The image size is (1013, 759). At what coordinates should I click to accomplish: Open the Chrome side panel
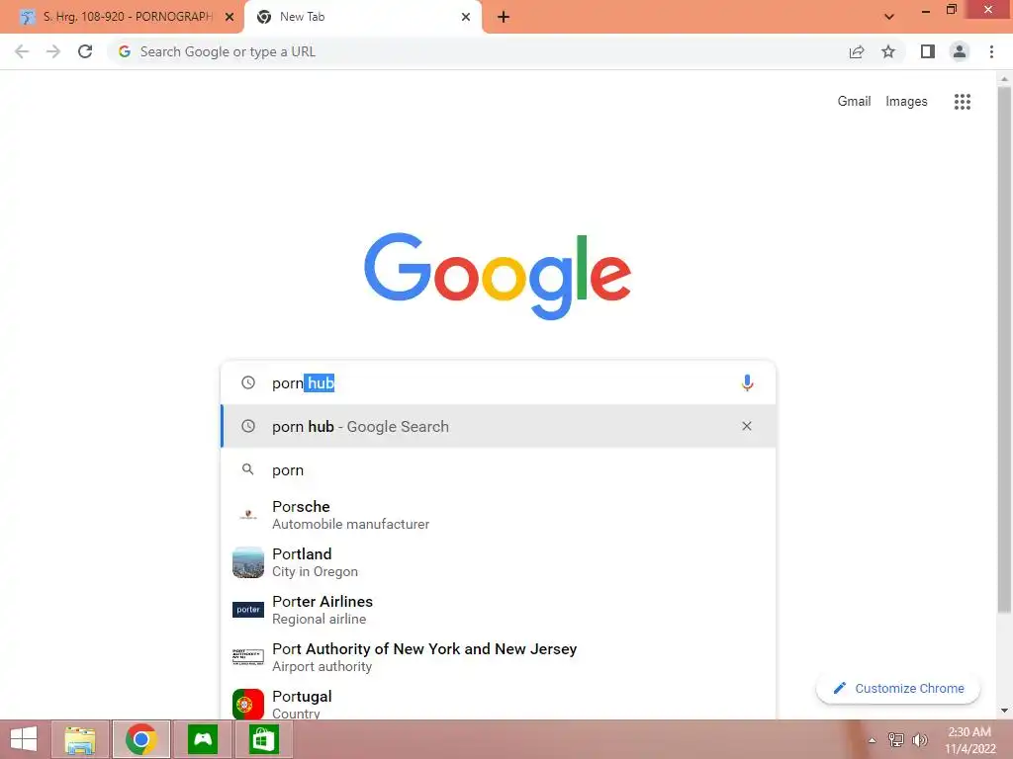tap(928, 51)
